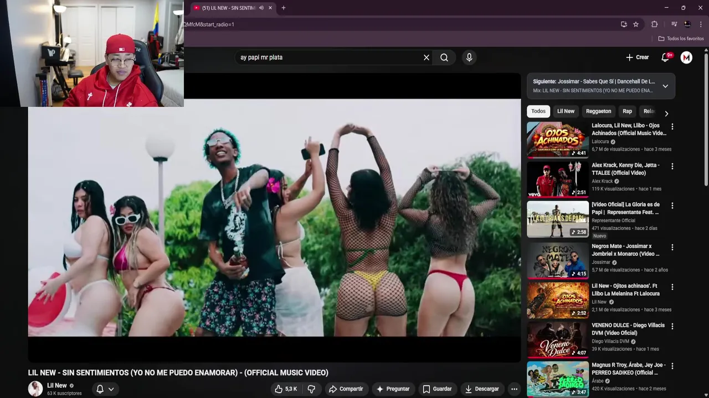This screenshot has width=709, height=398.
Task: Open options menu for Ojitos achinaos video
Action: pos(672,287)
